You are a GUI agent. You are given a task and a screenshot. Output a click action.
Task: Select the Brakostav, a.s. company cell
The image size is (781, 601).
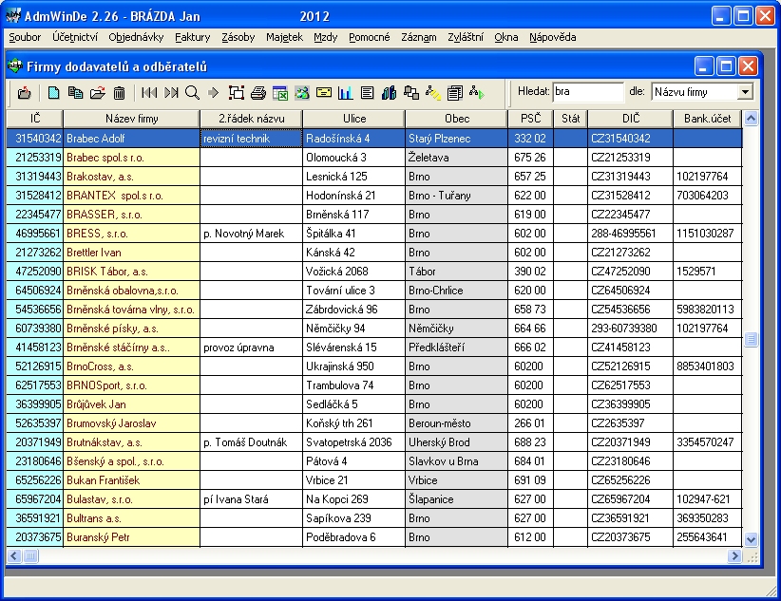pos(131,177)
